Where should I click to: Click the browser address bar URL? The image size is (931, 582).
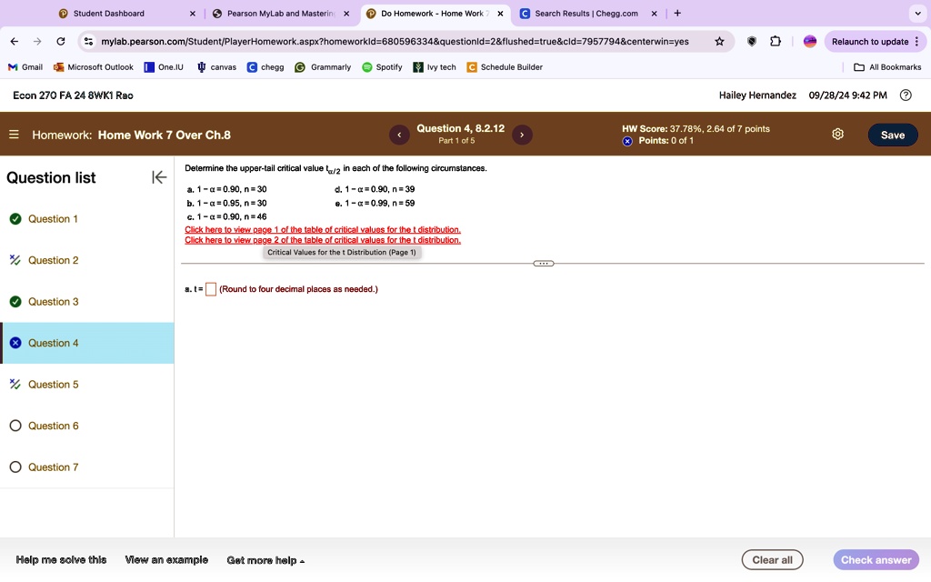click(395, 42)
